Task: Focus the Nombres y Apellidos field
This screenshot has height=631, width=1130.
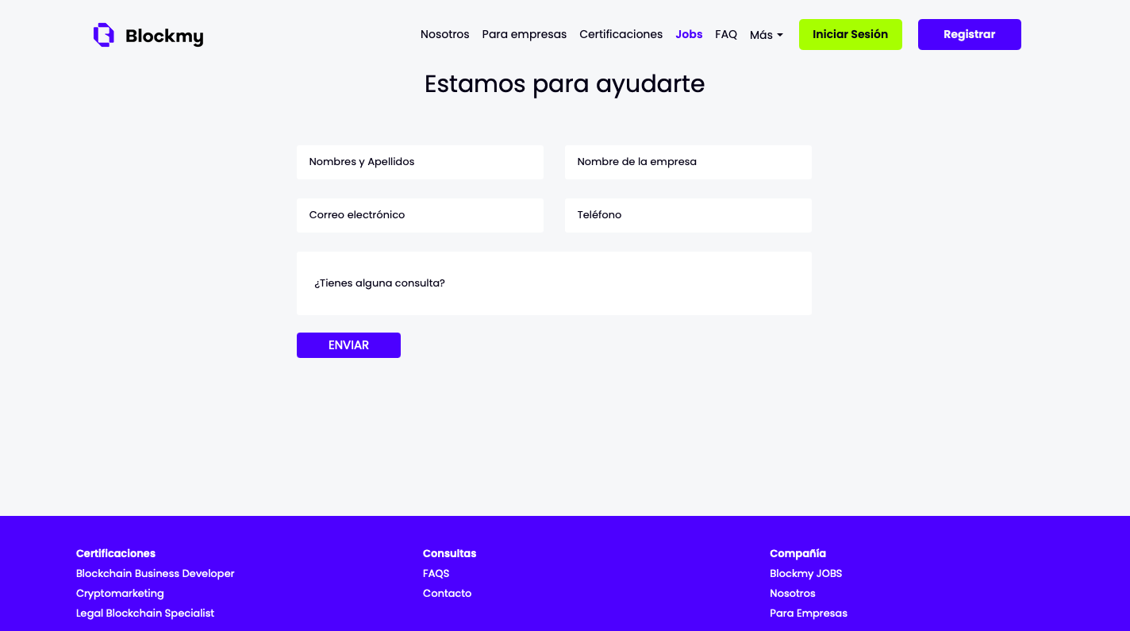Action: [x=420, y=162]
